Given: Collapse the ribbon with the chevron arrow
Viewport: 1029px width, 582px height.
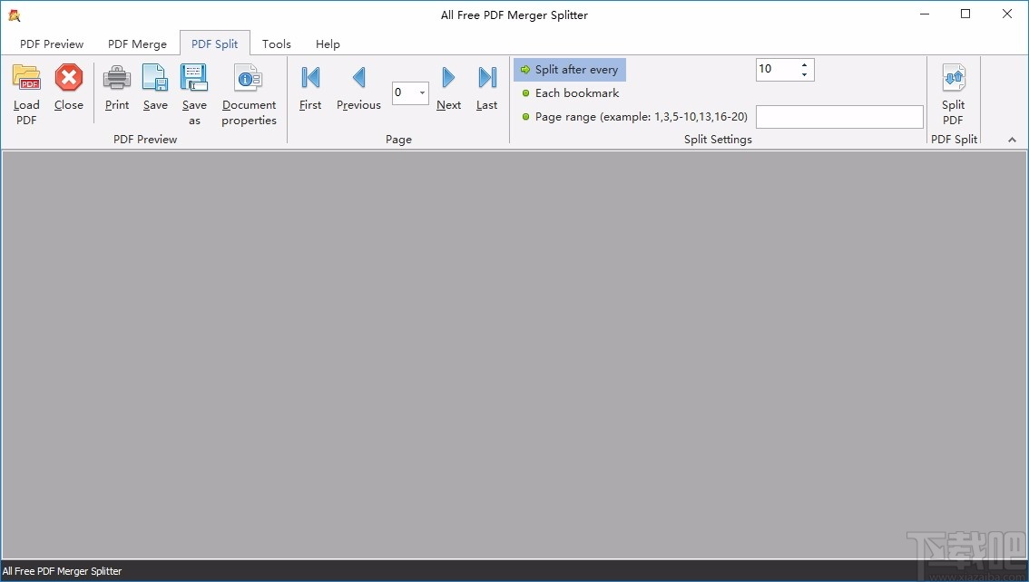Looking at the screenshot, I should 1010,140.
